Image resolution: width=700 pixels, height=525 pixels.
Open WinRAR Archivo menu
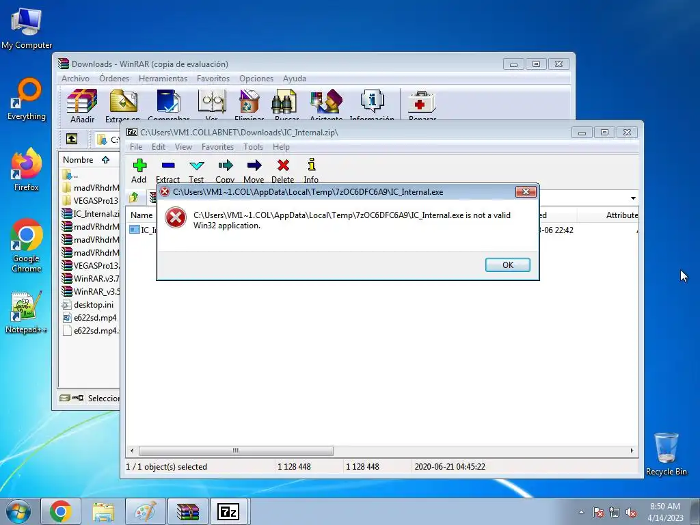[x=75, y=79]
